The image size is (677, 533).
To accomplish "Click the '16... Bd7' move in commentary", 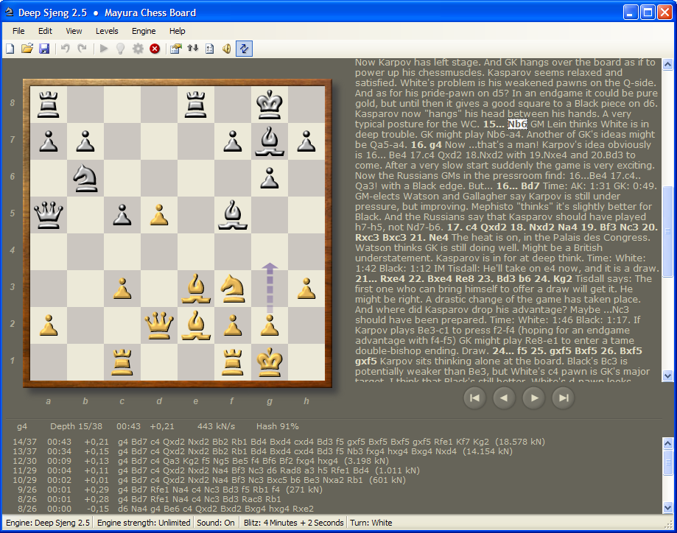I will click(x=518, y=186).
